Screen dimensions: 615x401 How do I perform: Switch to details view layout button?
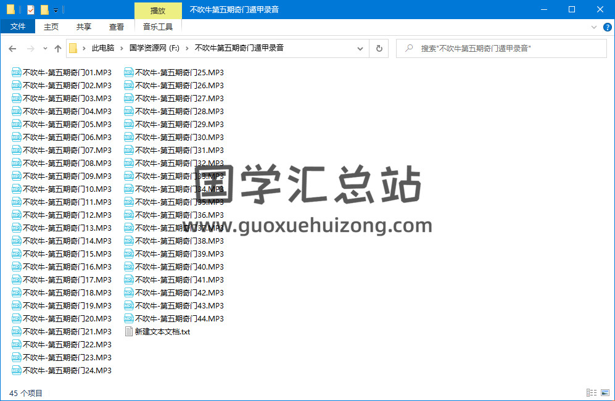click(592, 392)
